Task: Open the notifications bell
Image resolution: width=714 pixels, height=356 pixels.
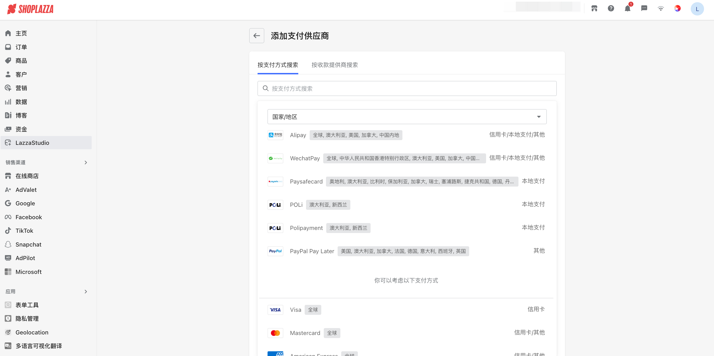Action: pyautogui.click(x=628, y=9)
